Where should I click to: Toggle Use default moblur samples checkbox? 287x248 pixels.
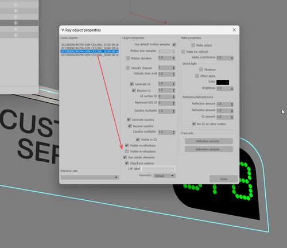click(x=174, y=45)
